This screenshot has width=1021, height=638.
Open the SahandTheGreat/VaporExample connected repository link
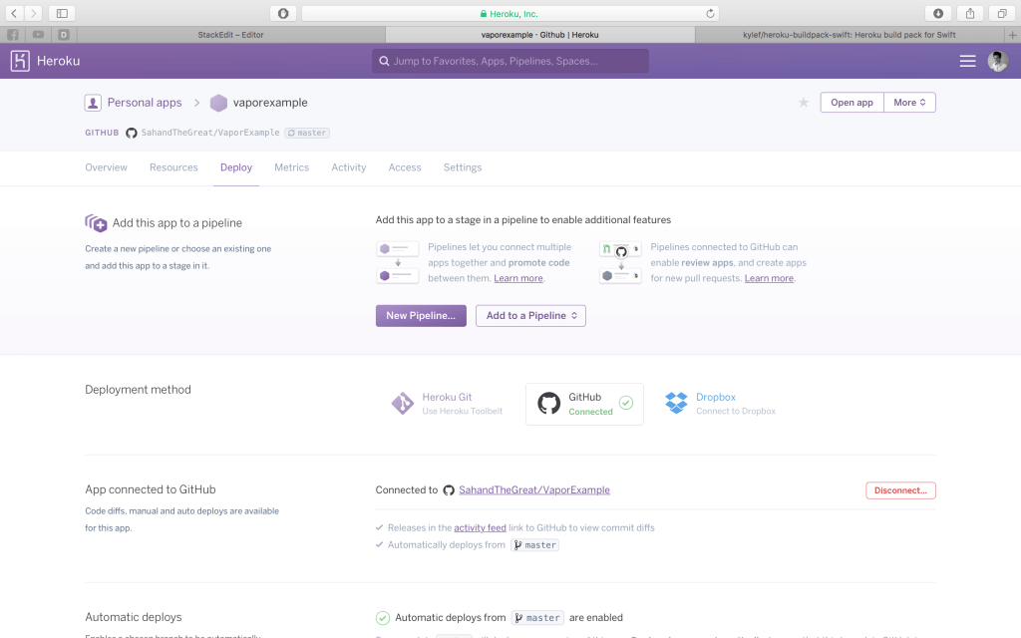[x=534, y=489]
